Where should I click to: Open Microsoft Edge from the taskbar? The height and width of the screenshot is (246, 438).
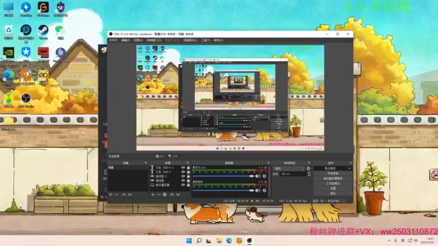[229, 241]
